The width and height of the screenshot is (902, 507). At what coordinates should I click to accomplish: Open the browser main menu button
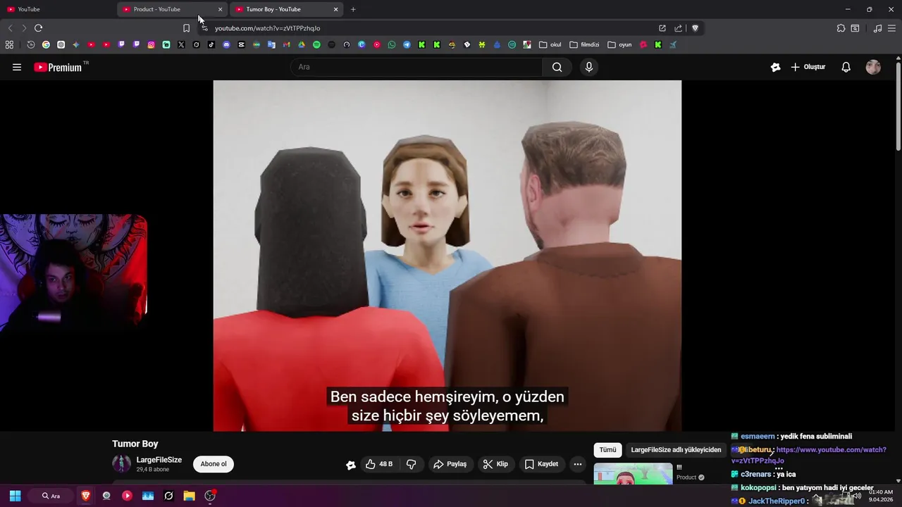click(x=892, y=28)
